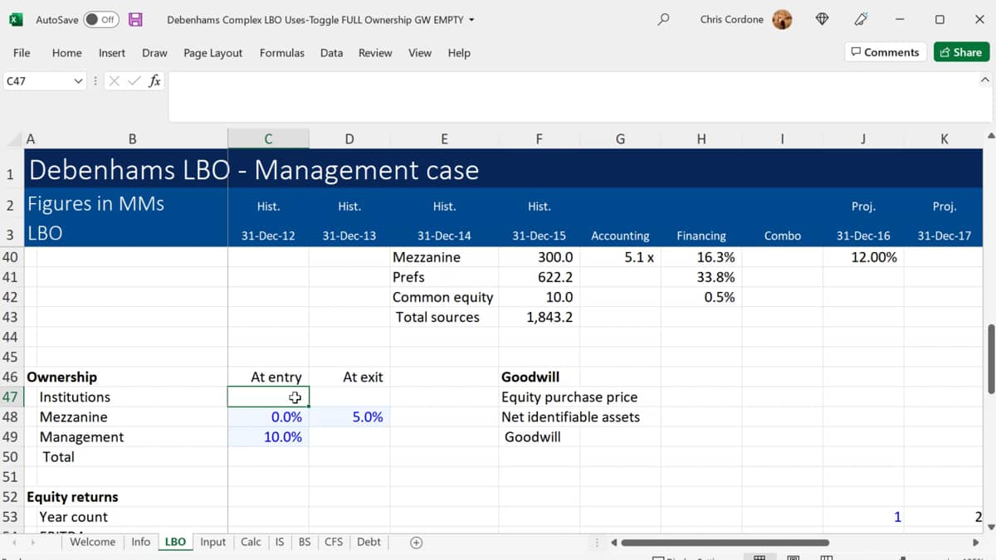Image resolution: width=996 pixels, height=560 pixels.
Task: Switch to the IS sheet tab
Action: [280, 542]
